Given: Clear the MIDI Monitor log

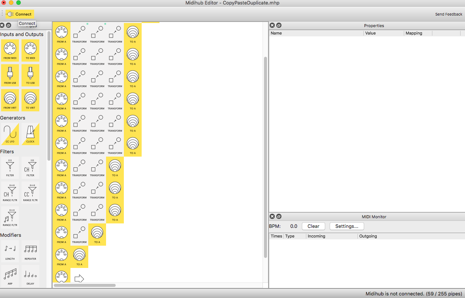Looking at the screenshot, I should tap(313, 226).
